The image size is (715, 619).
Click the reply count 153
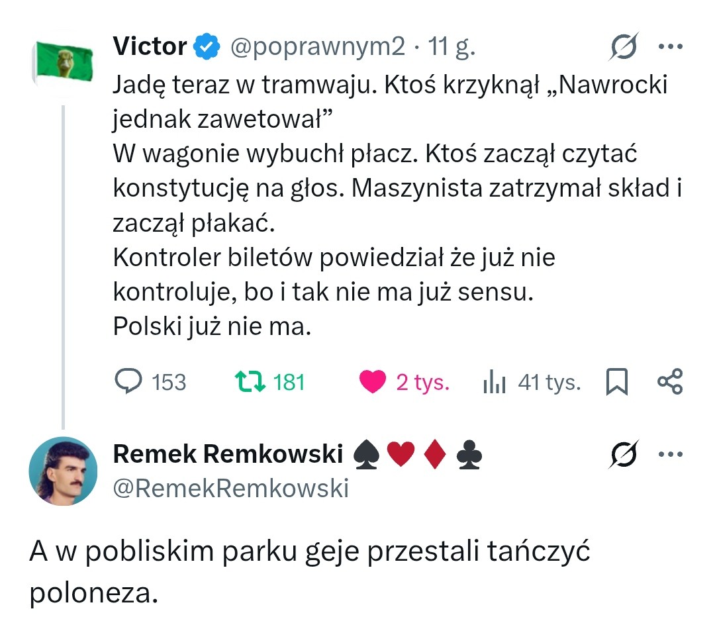[x=169, y=381]
